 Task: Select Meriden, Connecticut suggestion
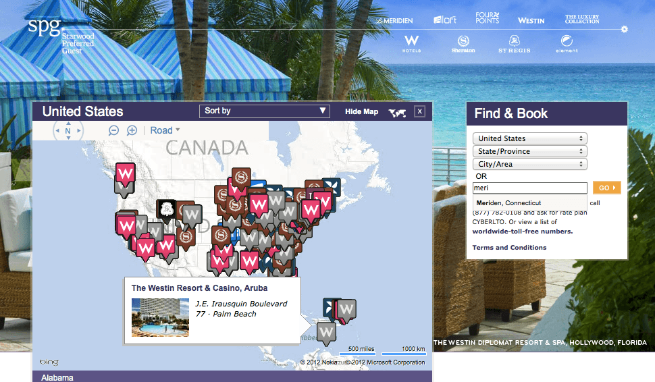508,203
